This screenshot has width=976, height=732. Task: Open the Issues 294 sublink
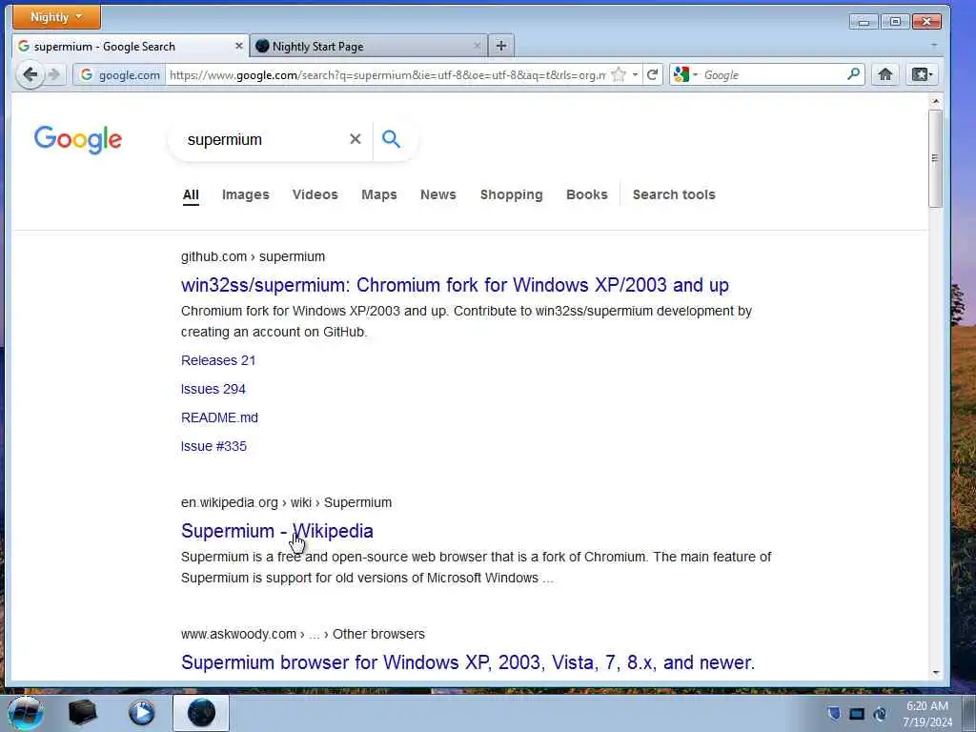point(213,389)
